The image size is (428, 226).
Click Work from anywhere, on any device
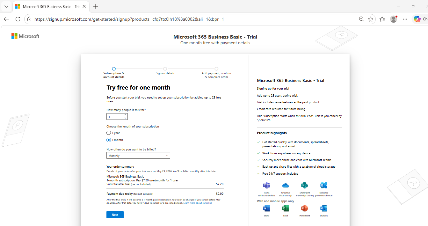(x=286, y=153)
